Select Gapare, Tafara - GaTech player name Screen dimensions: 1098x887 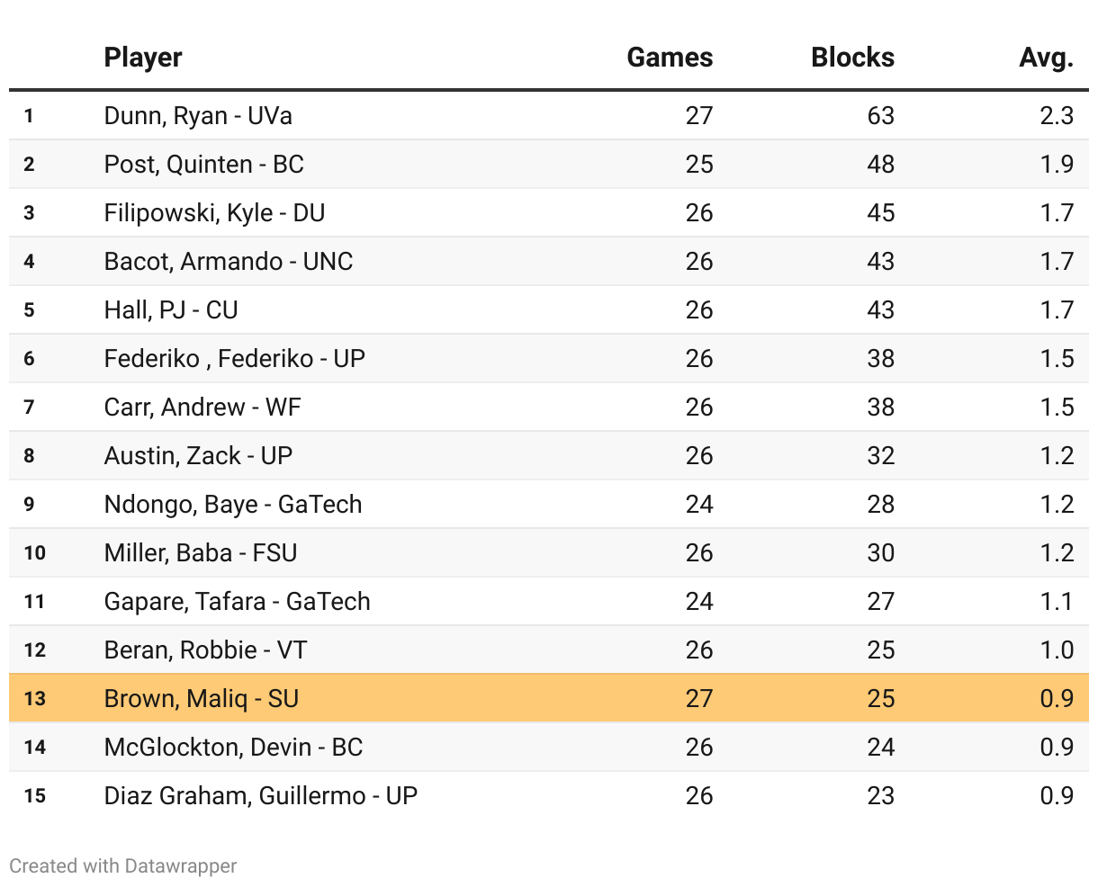[238, 602]
